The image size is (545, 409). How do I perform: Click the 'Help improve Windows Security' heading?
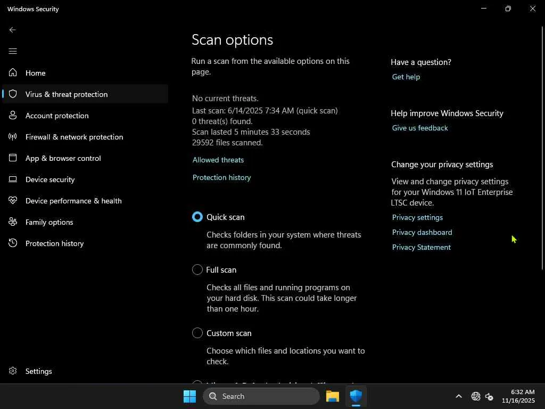coord(447,113)
